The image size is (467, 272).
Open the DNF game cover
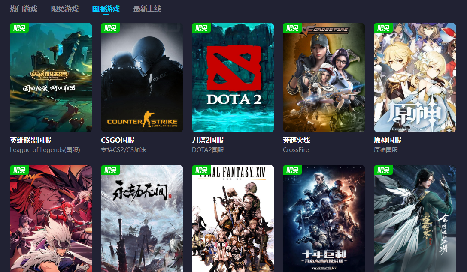point(51,218)
